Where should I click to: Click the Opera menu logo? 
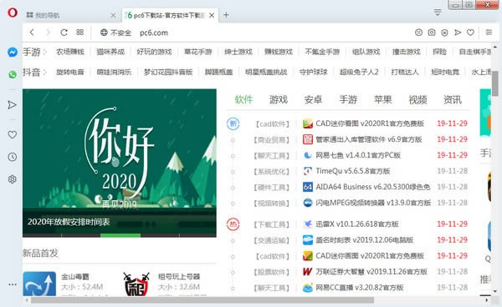click(x=13, y=13)
